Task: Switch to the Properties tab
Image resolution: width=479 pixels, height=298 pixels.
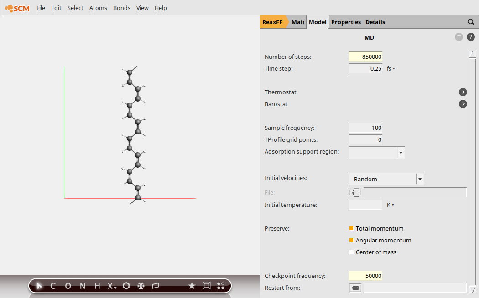Action: coord(346,22)
